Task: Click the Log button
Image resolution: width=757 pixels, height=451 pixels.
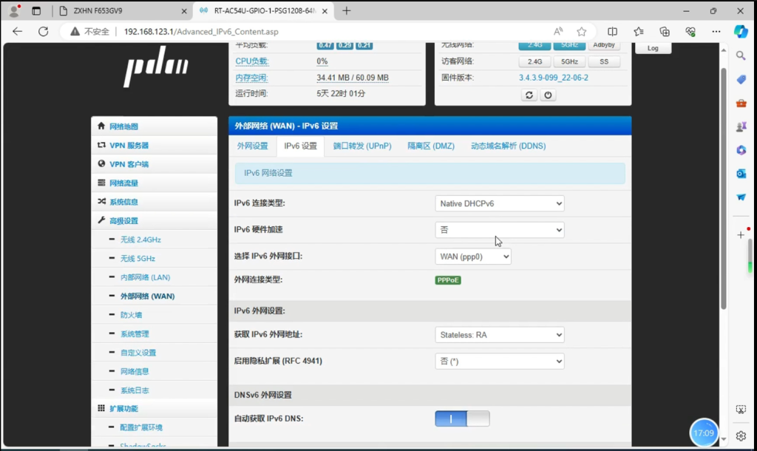Action: [653, 48]
